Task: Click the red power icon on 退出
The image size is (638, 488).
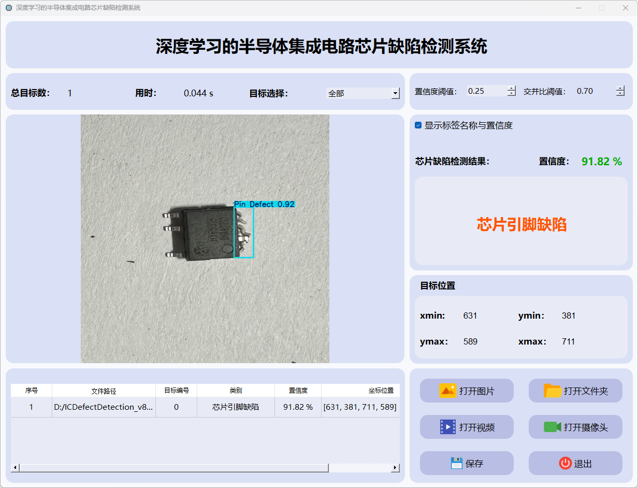Action: [565, 463]
